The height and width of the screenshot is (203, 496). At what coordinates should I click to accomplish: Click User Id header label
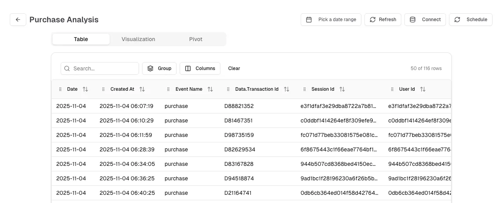click(x=407, y=89)
